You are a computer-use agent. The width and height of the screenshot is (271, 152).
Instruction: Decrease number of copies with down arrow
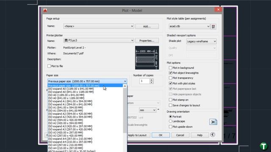pyautogui.click(x=152, y=82)
